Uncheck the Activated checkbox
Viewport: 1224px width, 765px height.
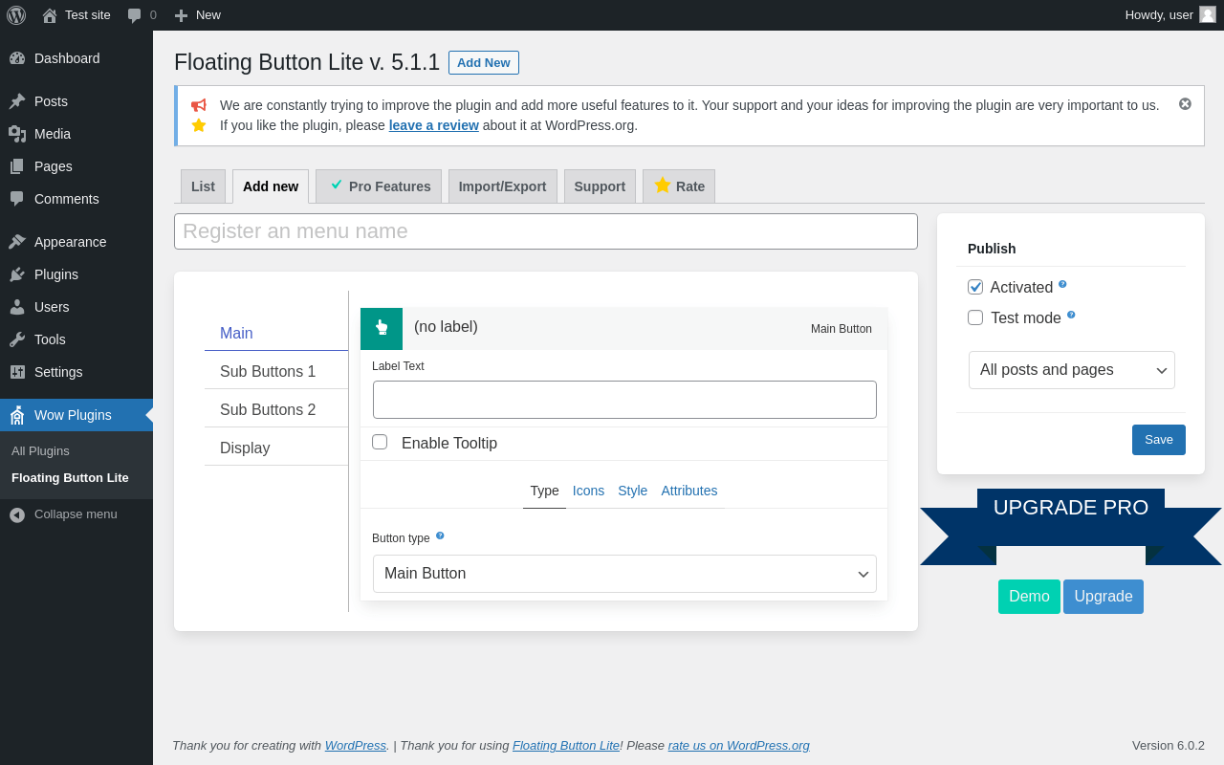[x=975, y=287]
